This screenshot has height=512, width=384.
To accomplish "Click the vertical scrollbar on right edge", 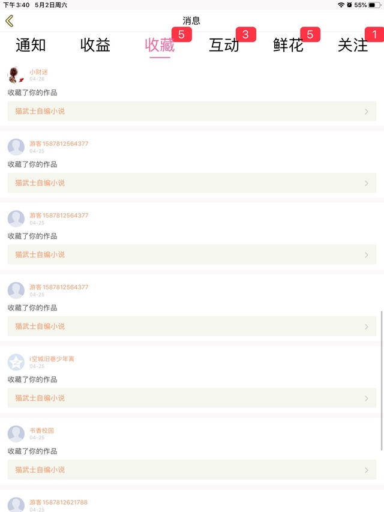I will click(382, 379).
